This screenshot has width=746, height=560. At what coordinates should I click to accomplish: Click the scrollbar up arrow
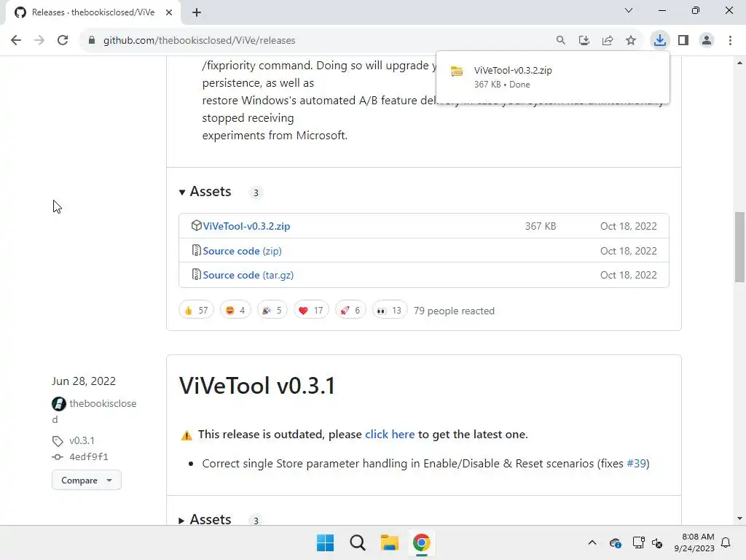click(x=739, y=63)
